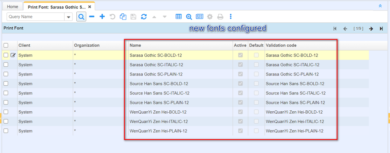Image resolution: width=390 pixels, height=153 pixels.
Task: Click the refresh icon in toolbar
Action: click(144, 17)
